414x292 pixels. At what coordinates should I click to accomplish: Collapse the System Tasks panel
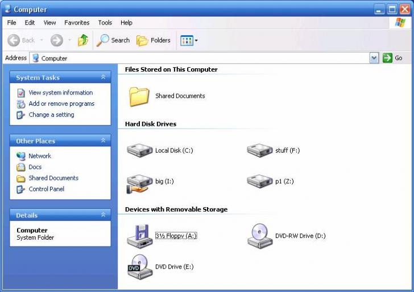click(103, 77)
